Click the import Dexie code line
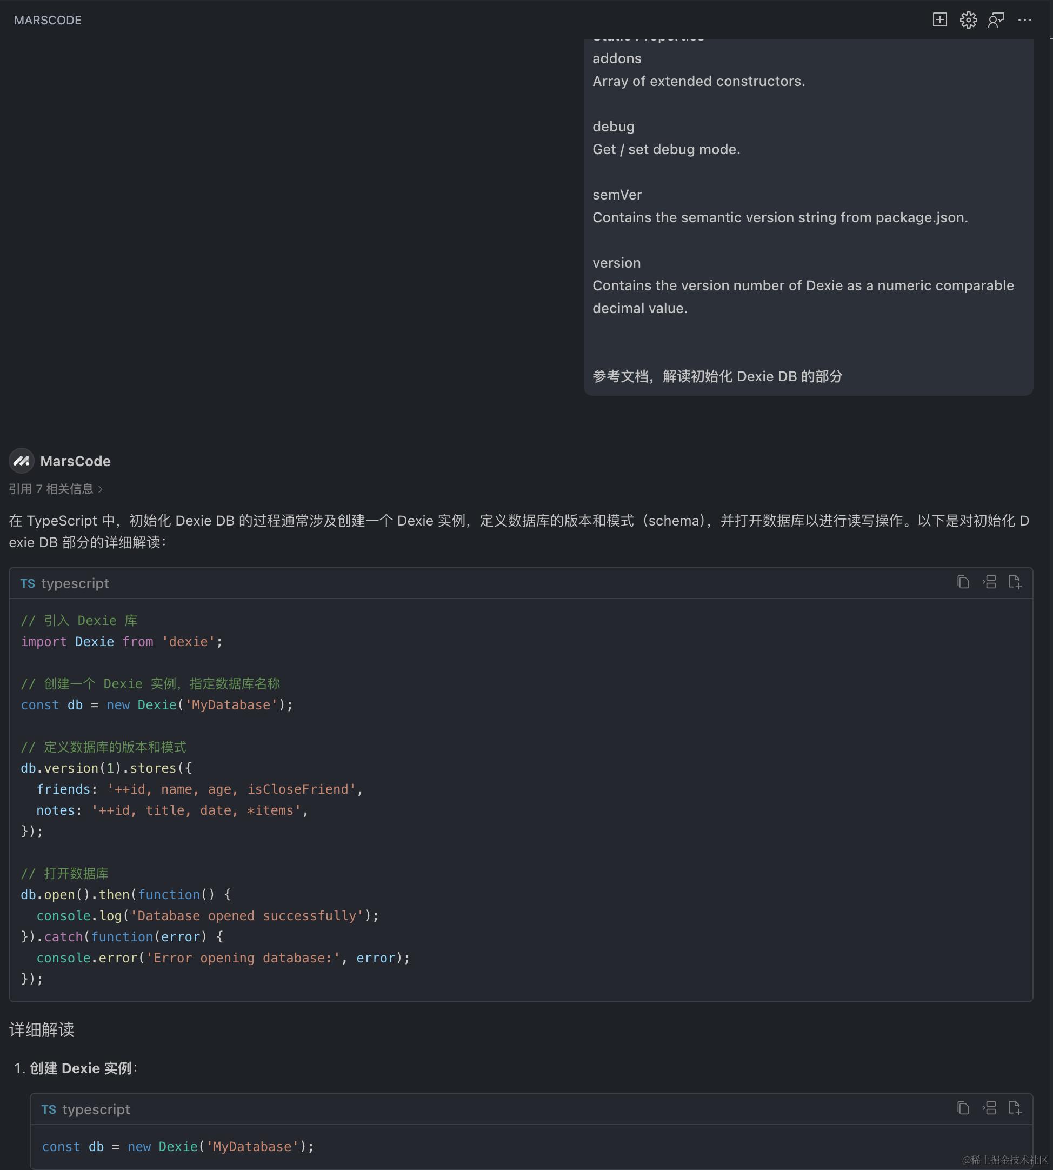Viewport: 1053px width, 1170px height. (x=122, y=642)
